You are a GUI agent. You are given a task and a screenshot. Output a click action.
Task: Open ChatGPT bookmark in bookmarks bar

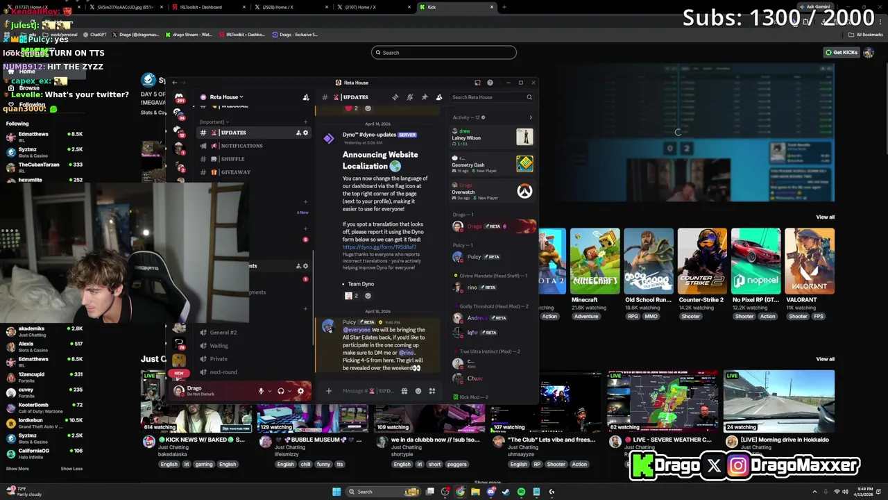coord(94,35)
